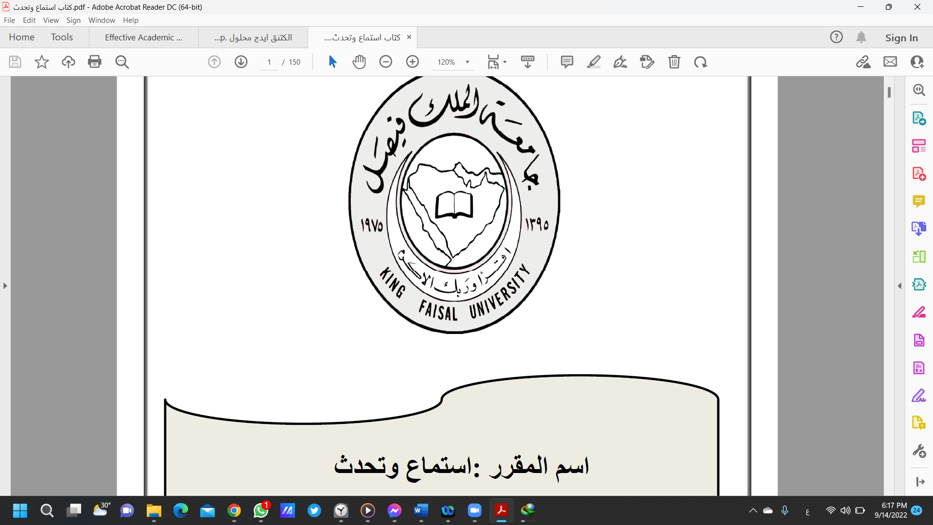Switch to the Home tab

point(21,37)
